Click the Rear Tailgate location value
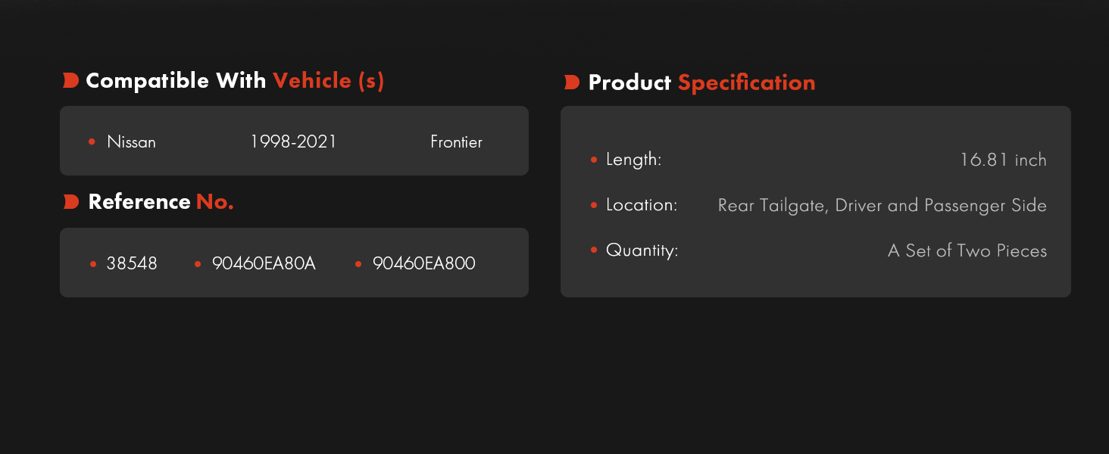This screenshot has height=454, width=1109. pos(883,205)
